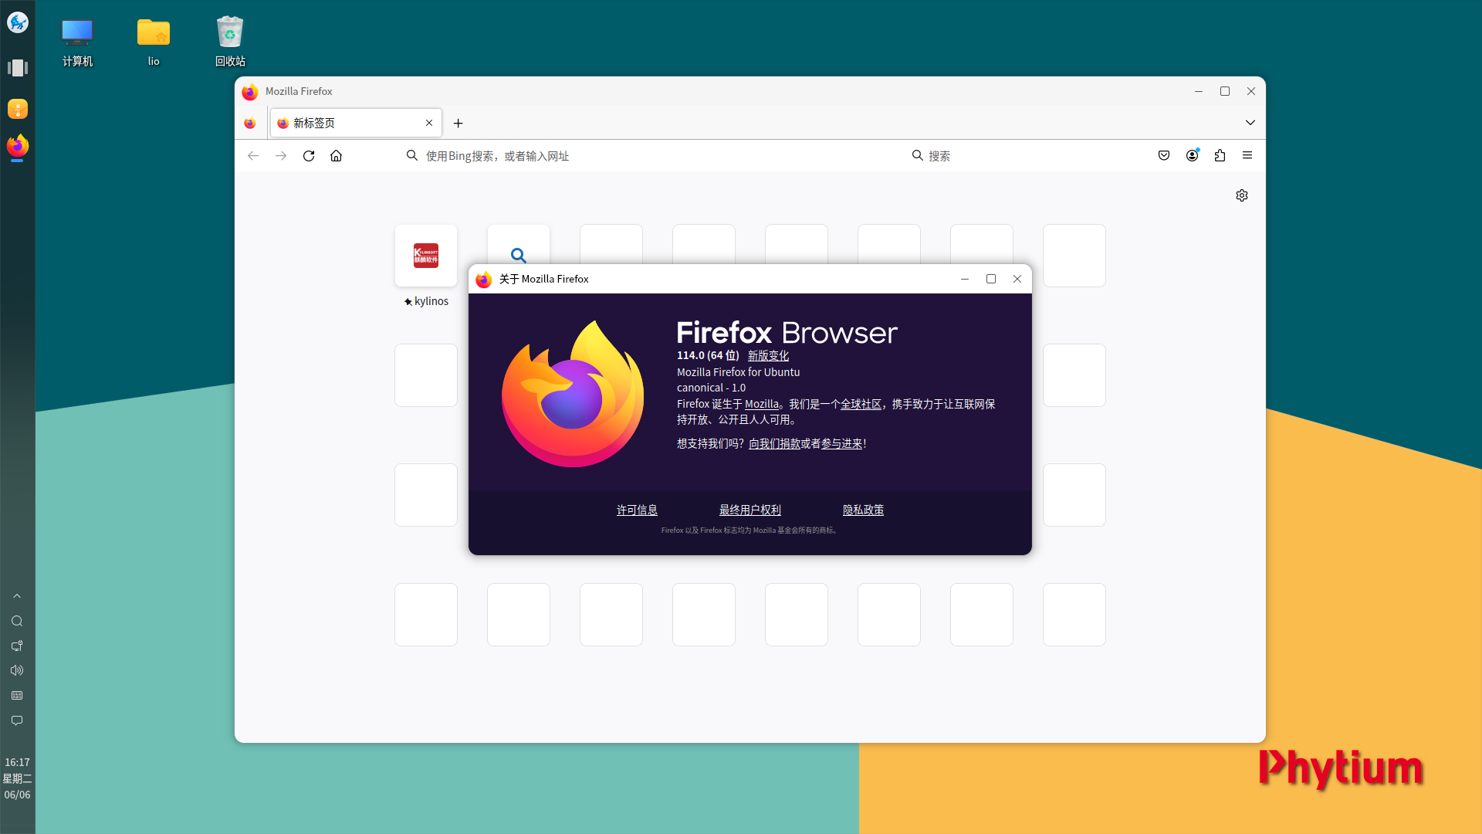Open a new tab with plus button
Image resolution: width=1482 pixels, height=834 pixels.
point(458,123)
